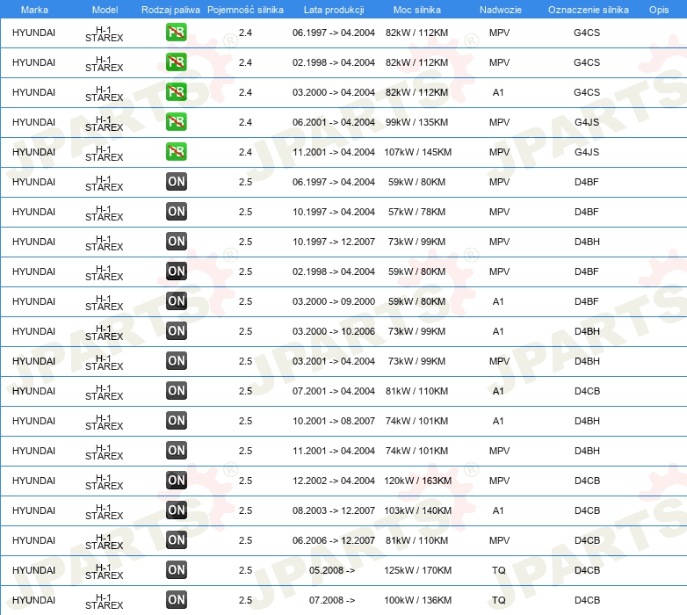Viewport: 687px width, 615px height.
Task: Click the ON diesel icon in the 03.2001 -> 04.2004 row
Action: 176,361
